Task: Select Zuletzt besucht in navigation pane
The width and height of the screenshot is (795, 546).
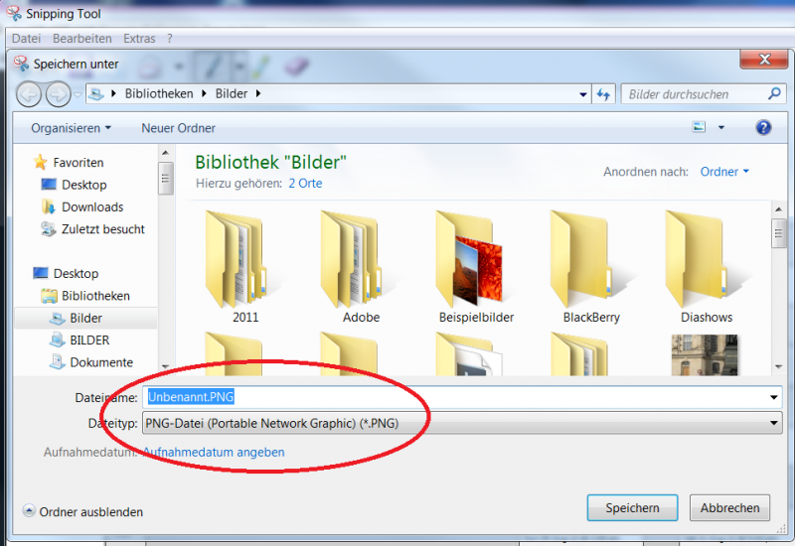Action: pos(93,229)
